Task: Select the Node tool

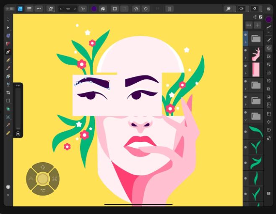Action: pos(8,28)
